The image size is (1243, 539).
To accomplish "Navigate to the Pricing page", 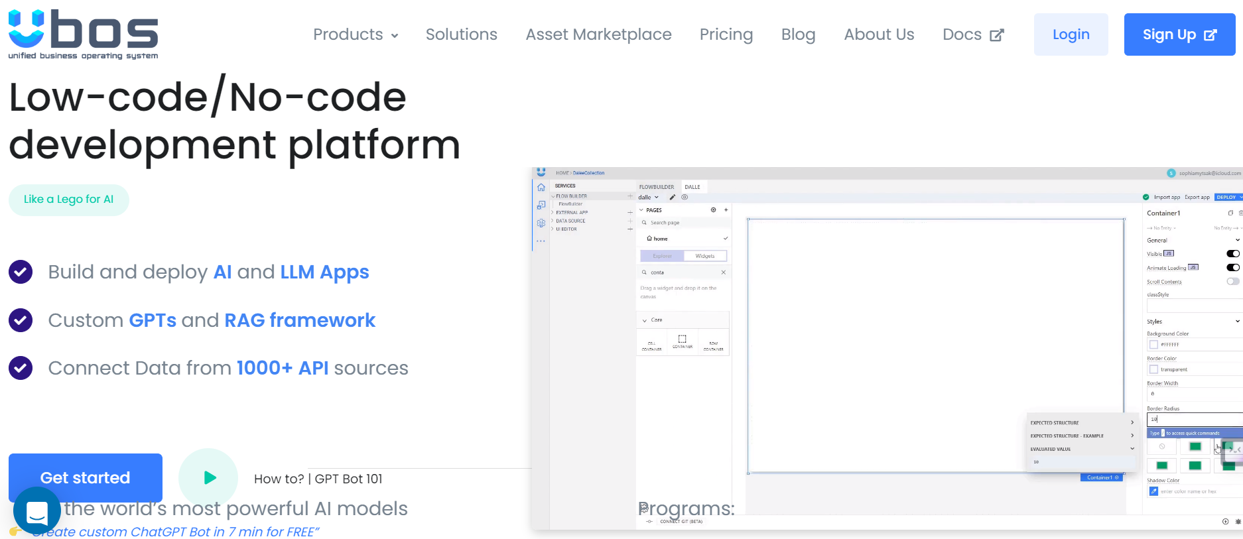I will (x=726, y=34).
